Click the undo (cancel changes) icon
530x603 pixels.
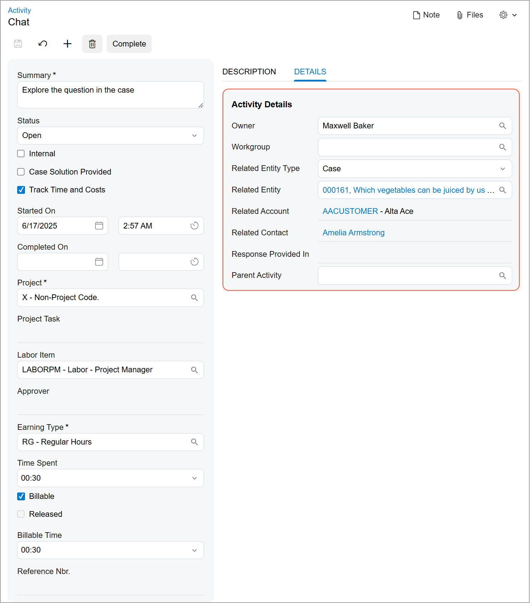[x=43, y=44]
